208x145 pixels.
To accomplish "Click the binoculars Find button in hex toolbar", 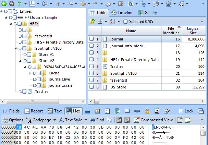I will (97, 120).
